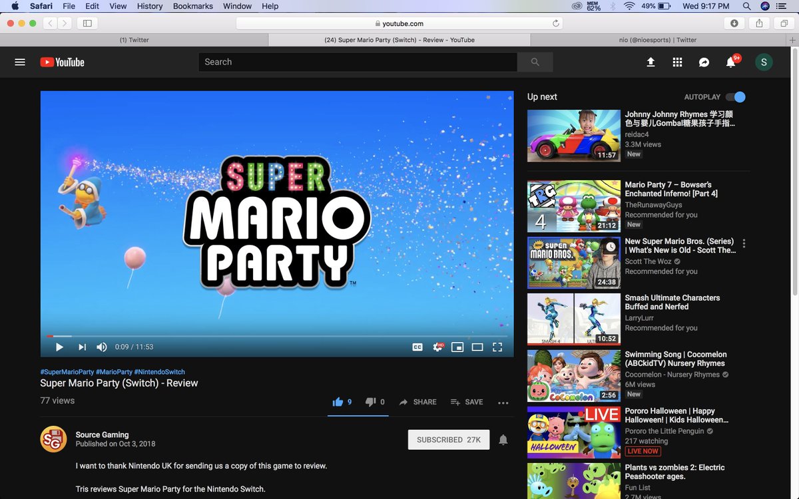Viewport: 799px width, 499px height.
Task: Turn off the Autoplay switch
Action: [x=735, y=97]
